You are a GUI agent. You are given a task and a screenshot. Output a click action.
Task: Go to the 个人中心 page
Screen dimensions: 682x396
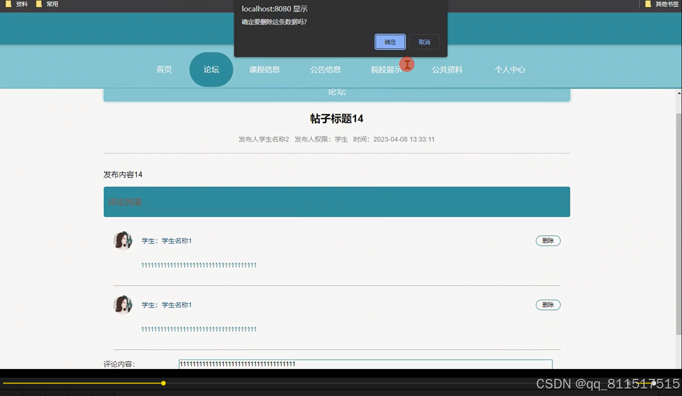point(510,69)
